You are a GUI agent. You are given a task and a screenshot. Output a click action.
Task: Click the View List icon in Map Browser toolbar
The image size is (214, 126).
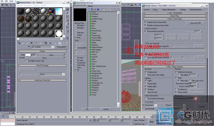coord(89,10)
